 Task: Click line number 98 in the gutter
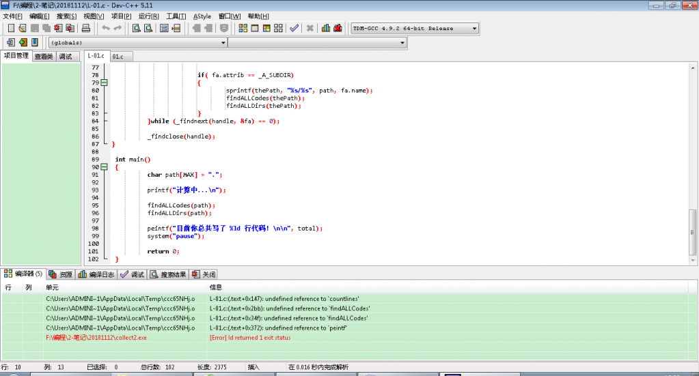[95, 229]
